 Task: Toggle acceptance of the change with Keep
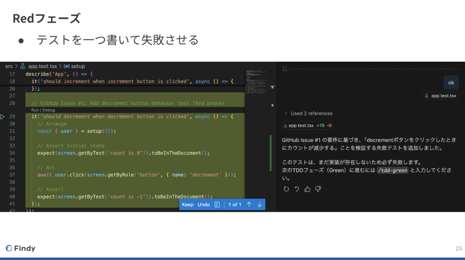pyautogui.click(x=188, y=204)
